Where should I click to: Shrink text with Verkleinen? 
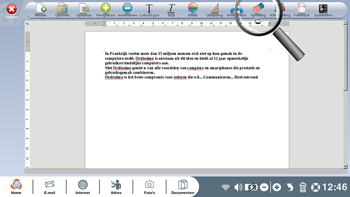(x=127, y=10)
